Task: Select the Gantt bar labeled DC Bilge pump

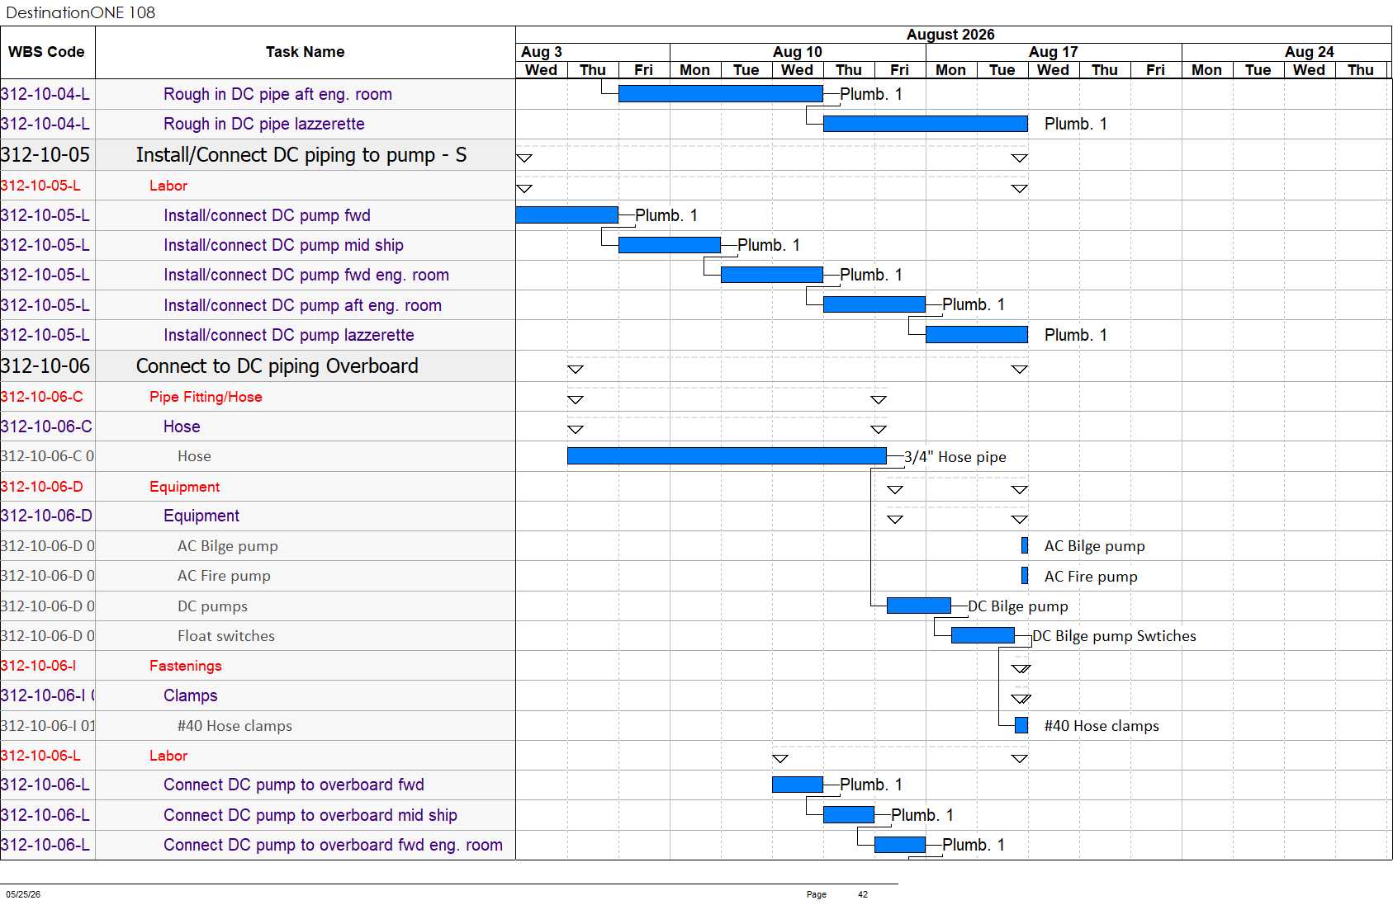Action: (919, 606)
